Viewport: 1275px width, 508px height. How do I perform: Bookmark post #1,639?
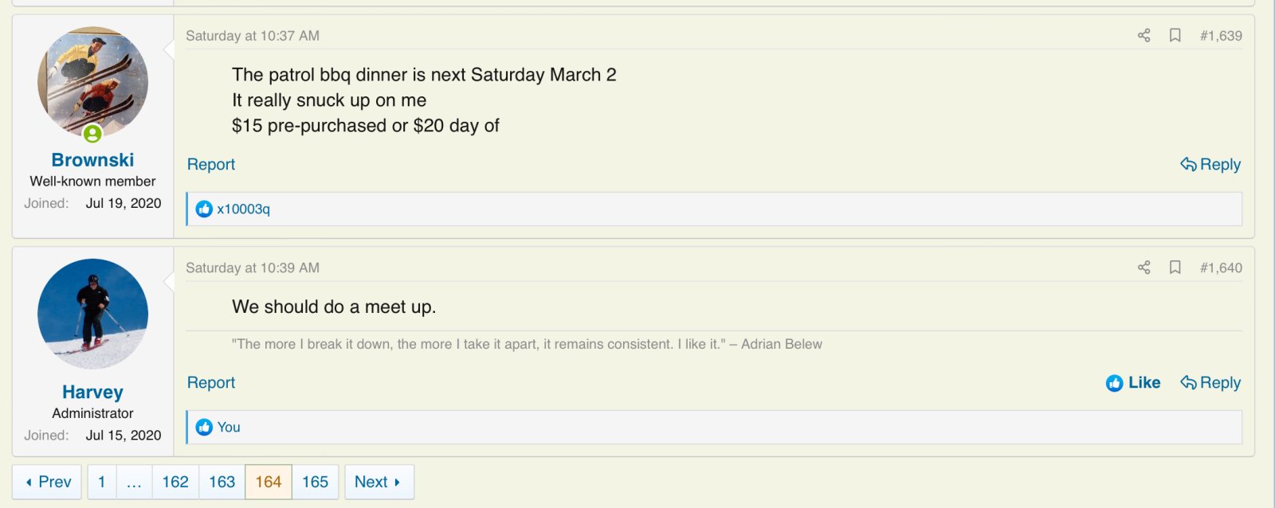click(1175, 36)
